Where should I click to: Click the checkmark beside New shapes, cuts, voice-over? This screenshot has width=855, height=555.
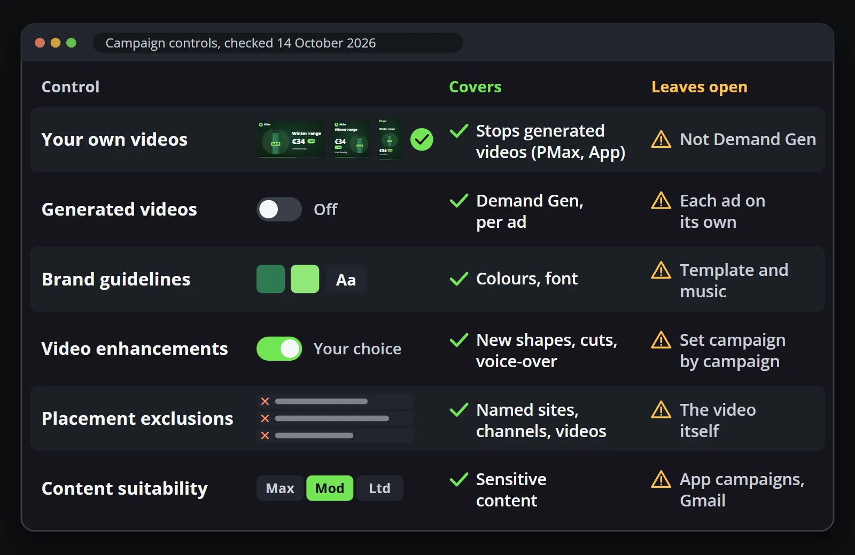tap(459, 340)
